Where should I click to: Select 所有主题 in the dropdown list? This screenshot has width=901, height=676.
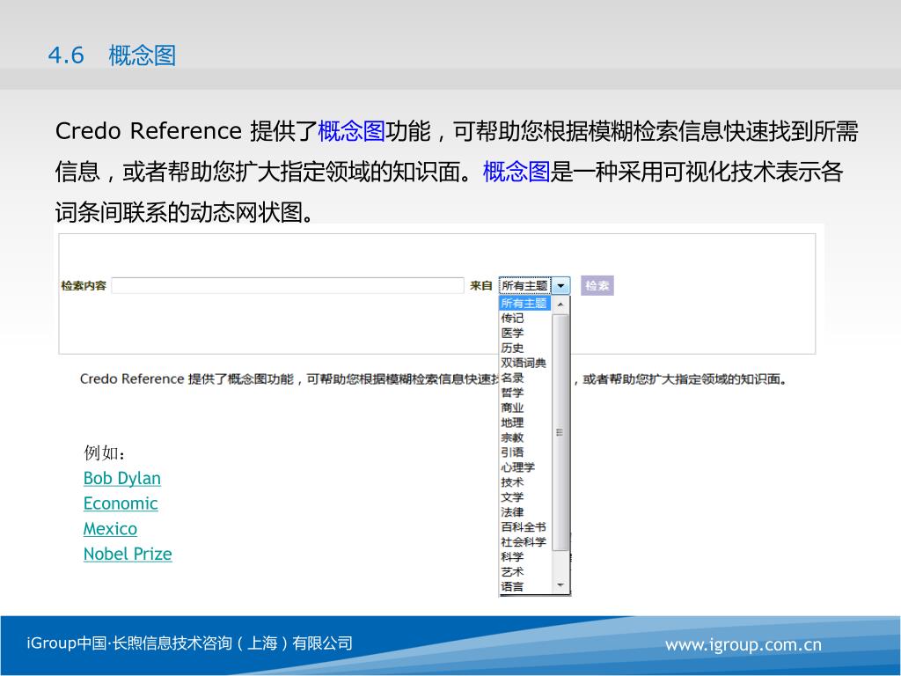pyautogui.click(x=524, y=303)
